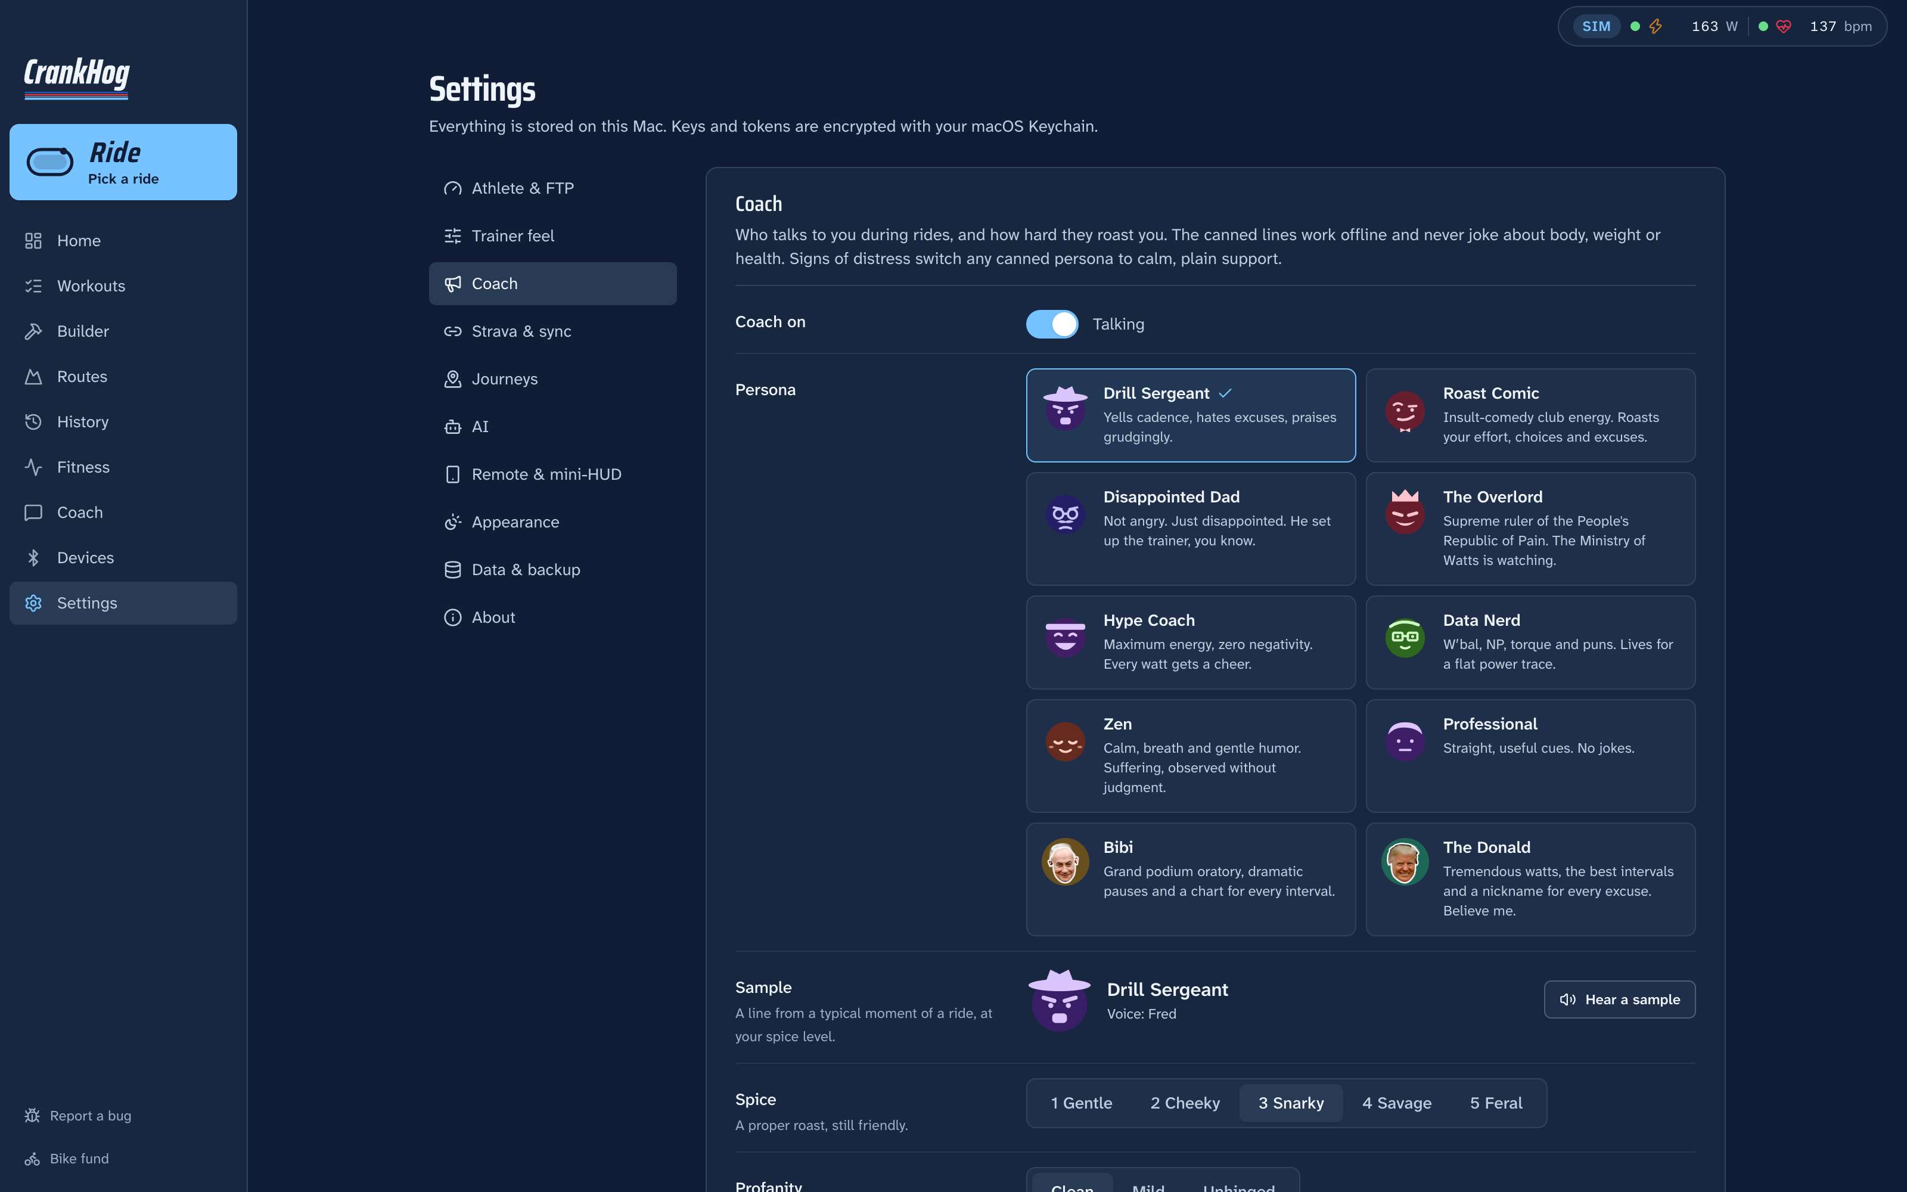The width and height of the screenshot is (1907, 1192).
Task: Click the AI robot icon in settings list
Action: 452,427
